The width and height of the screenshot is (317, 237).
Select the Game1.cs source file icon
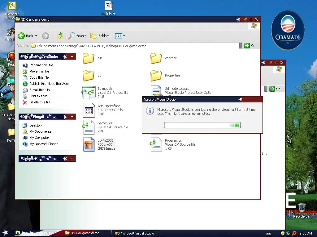pos(88,127)
